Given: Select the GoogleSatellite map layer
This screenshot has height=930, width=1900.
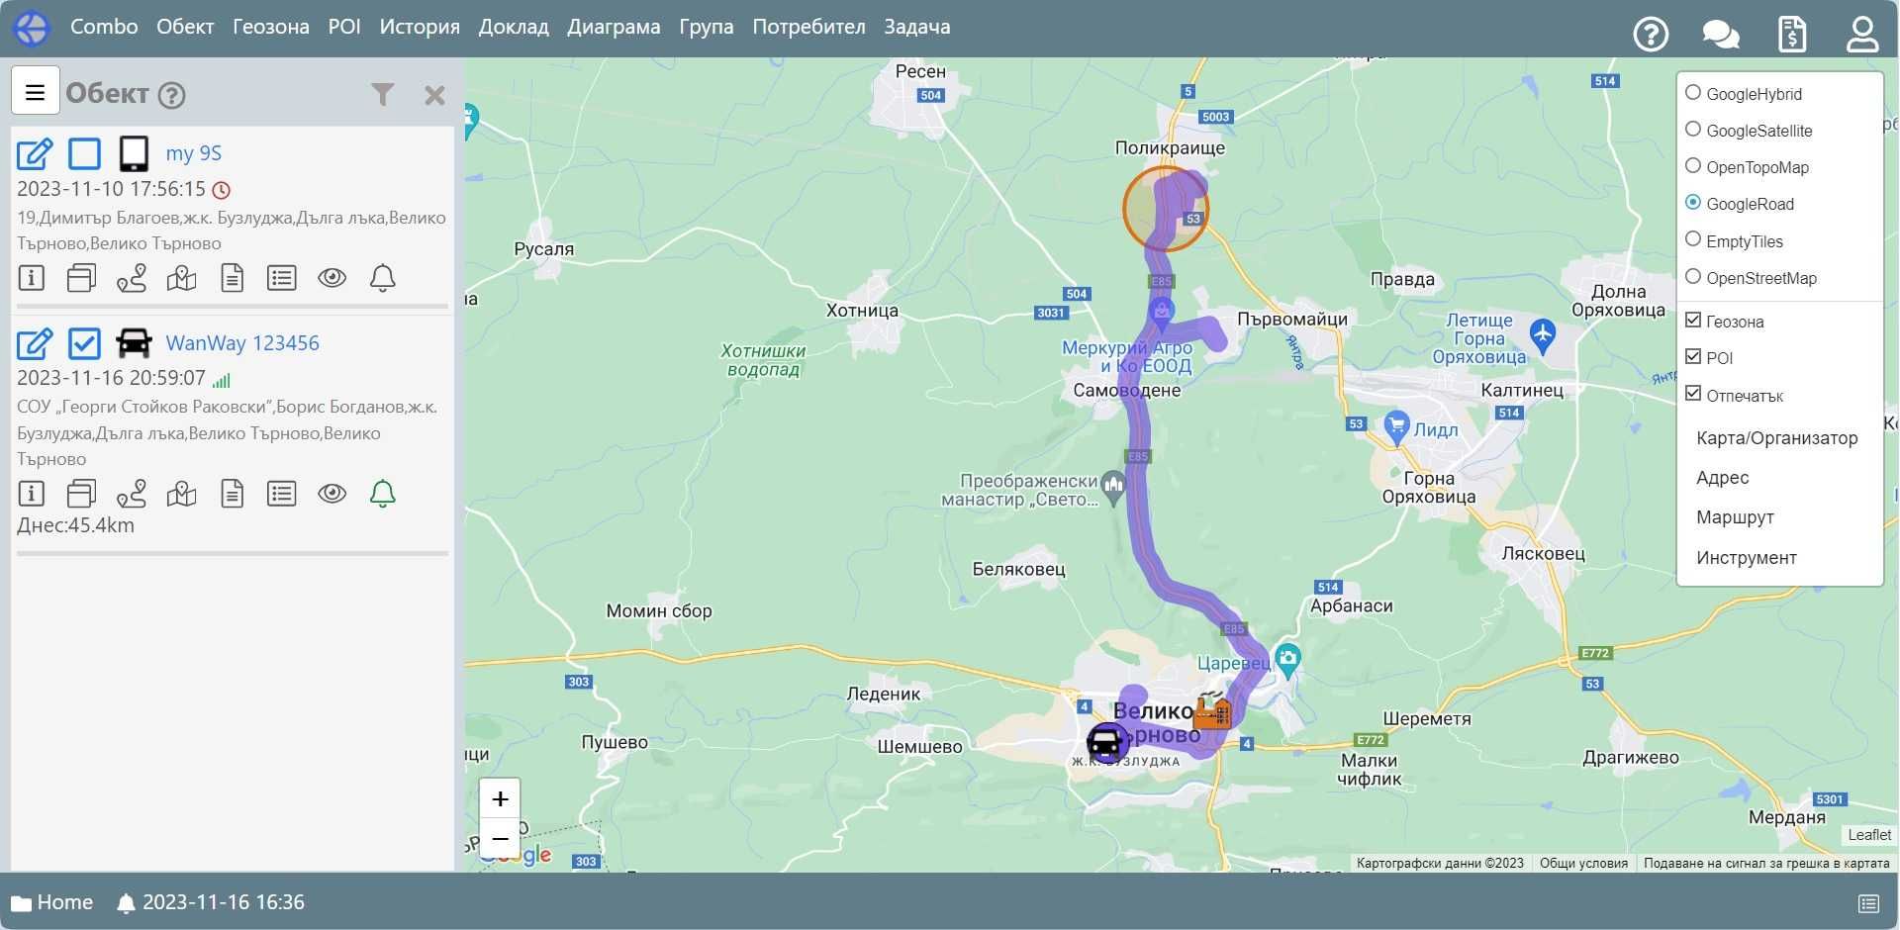Looking at the screenshot, I should click(x=1693, y=130).
